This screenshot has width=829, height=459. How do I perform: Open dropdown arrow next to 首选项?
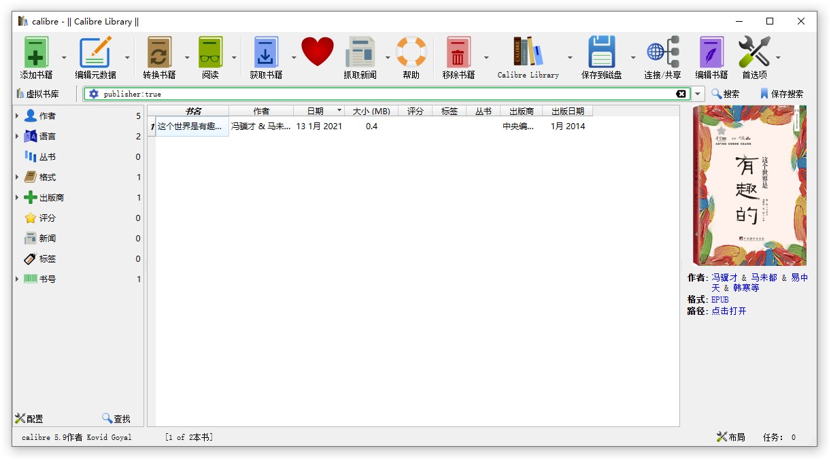[778, 57]
